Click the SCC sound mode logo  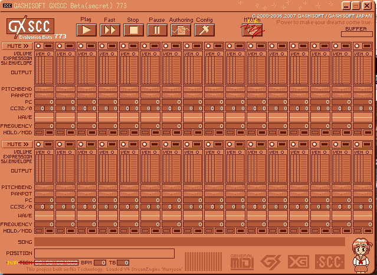click(330, 261)
